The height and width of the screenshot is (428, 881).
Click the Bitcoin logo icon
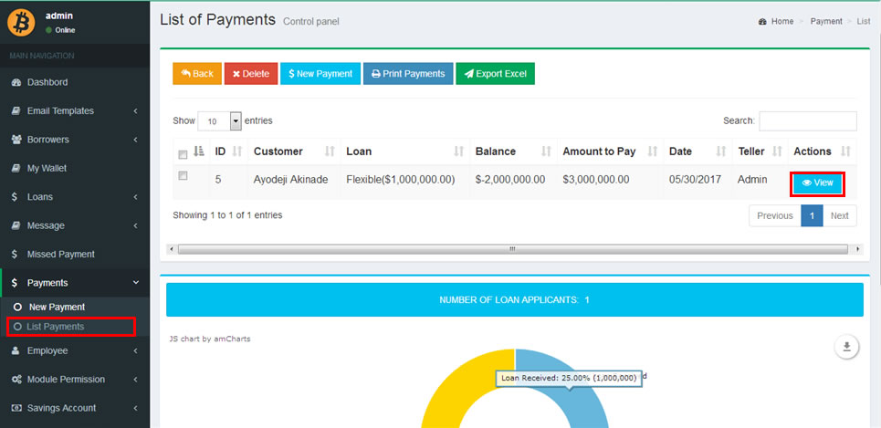click(x=21, y=22)
